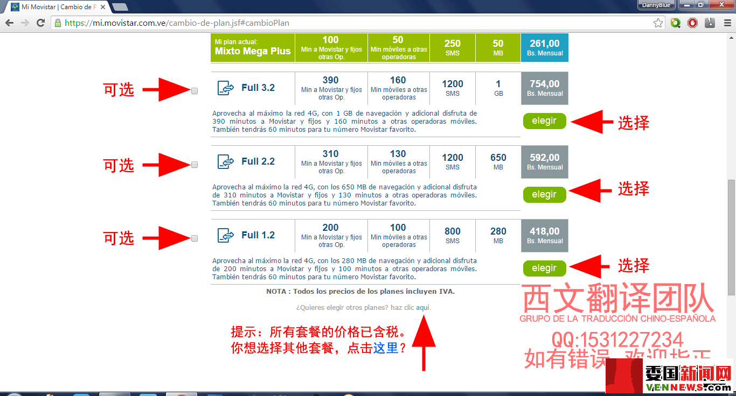Open the red stop-sign extension icon
736x396 pixels.
(x=693, y=23)
